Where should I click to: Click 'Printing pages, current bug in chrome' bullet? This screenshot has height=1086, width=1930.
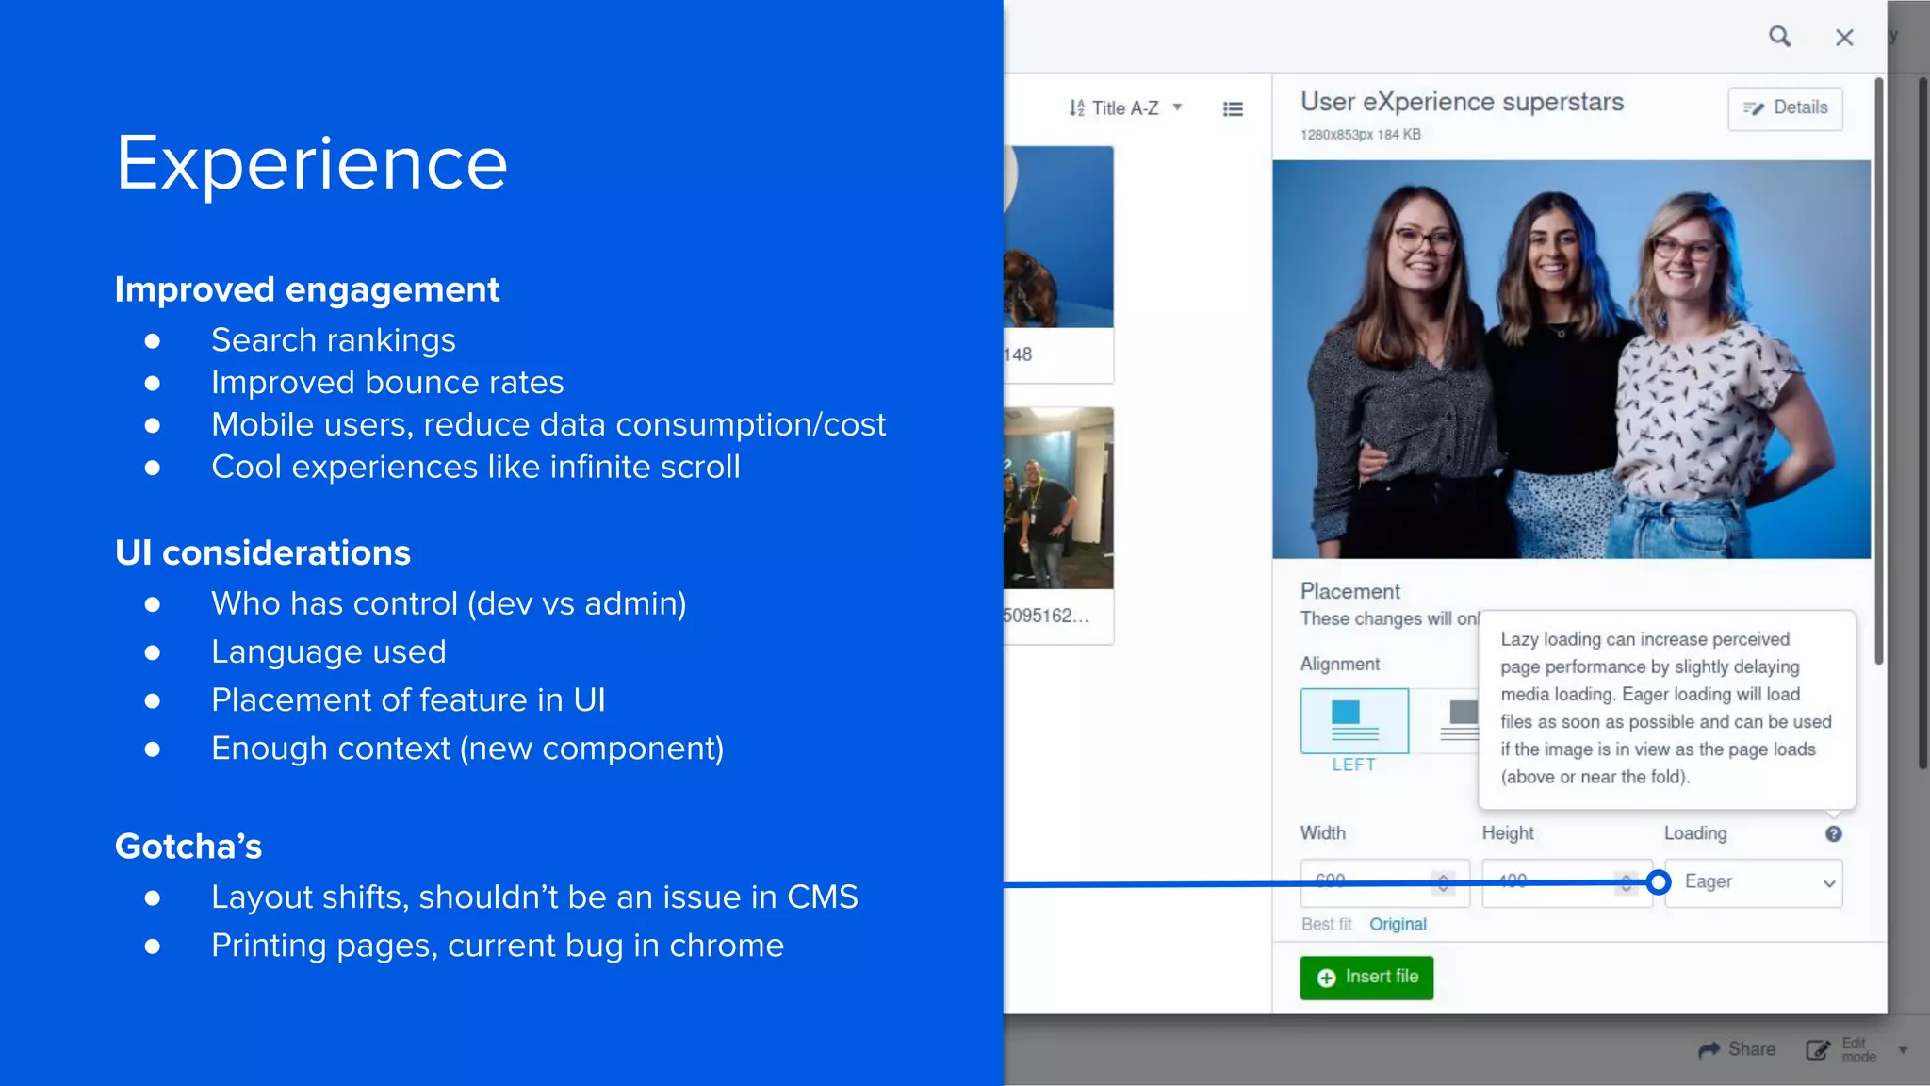(498, 946)
